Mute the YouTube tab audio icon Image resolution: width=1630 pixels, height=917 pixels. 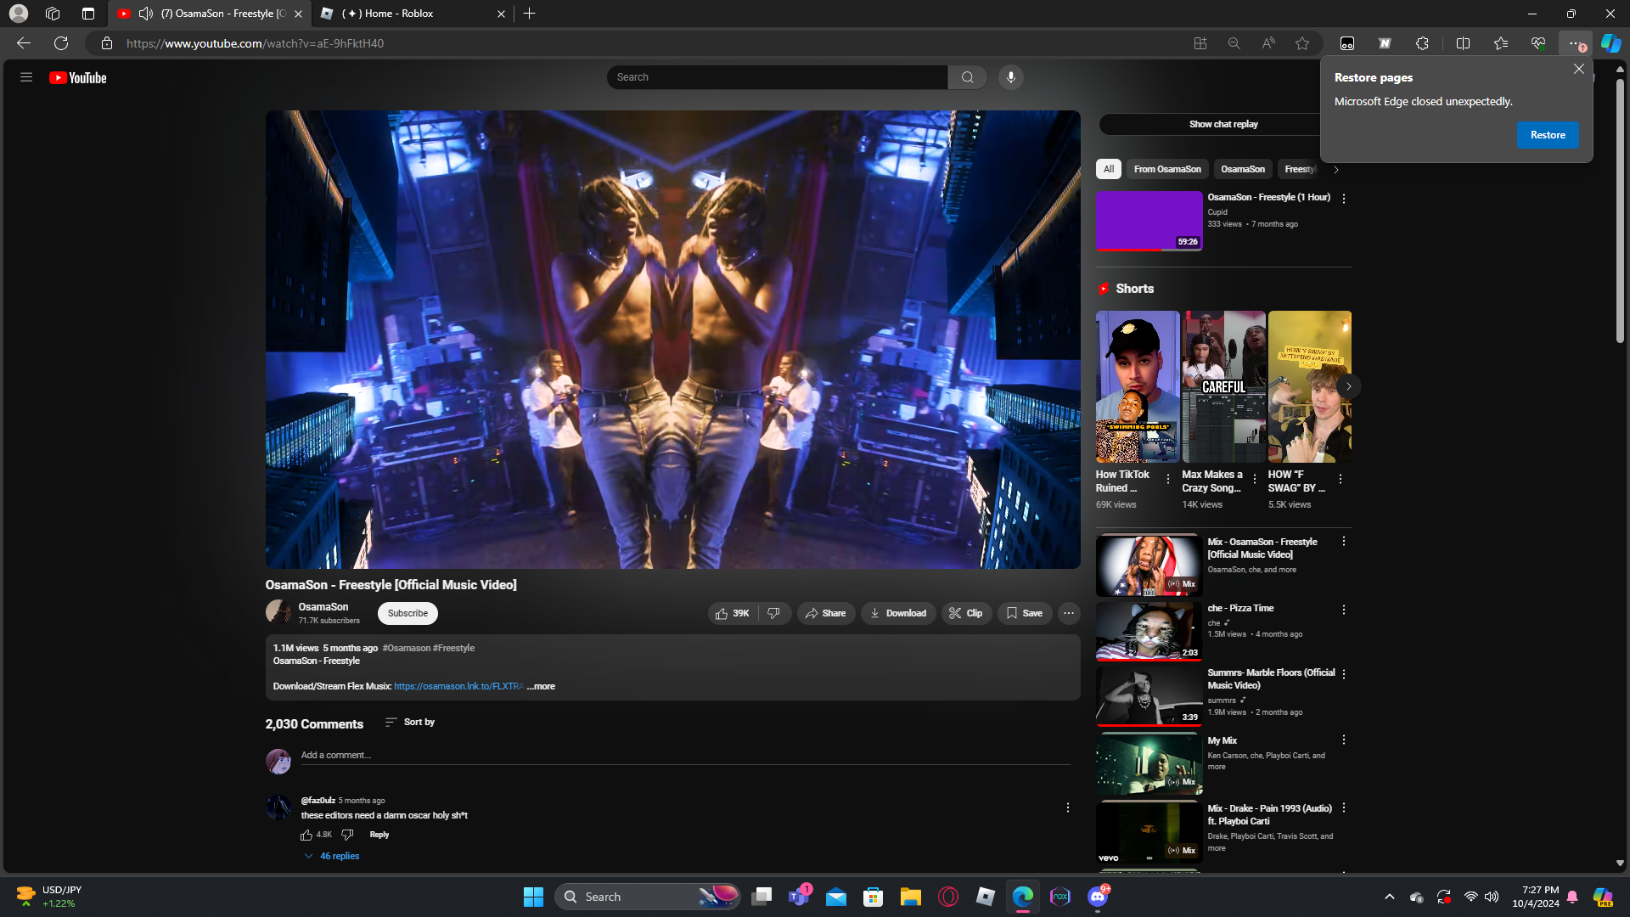[x=146, y=14]
